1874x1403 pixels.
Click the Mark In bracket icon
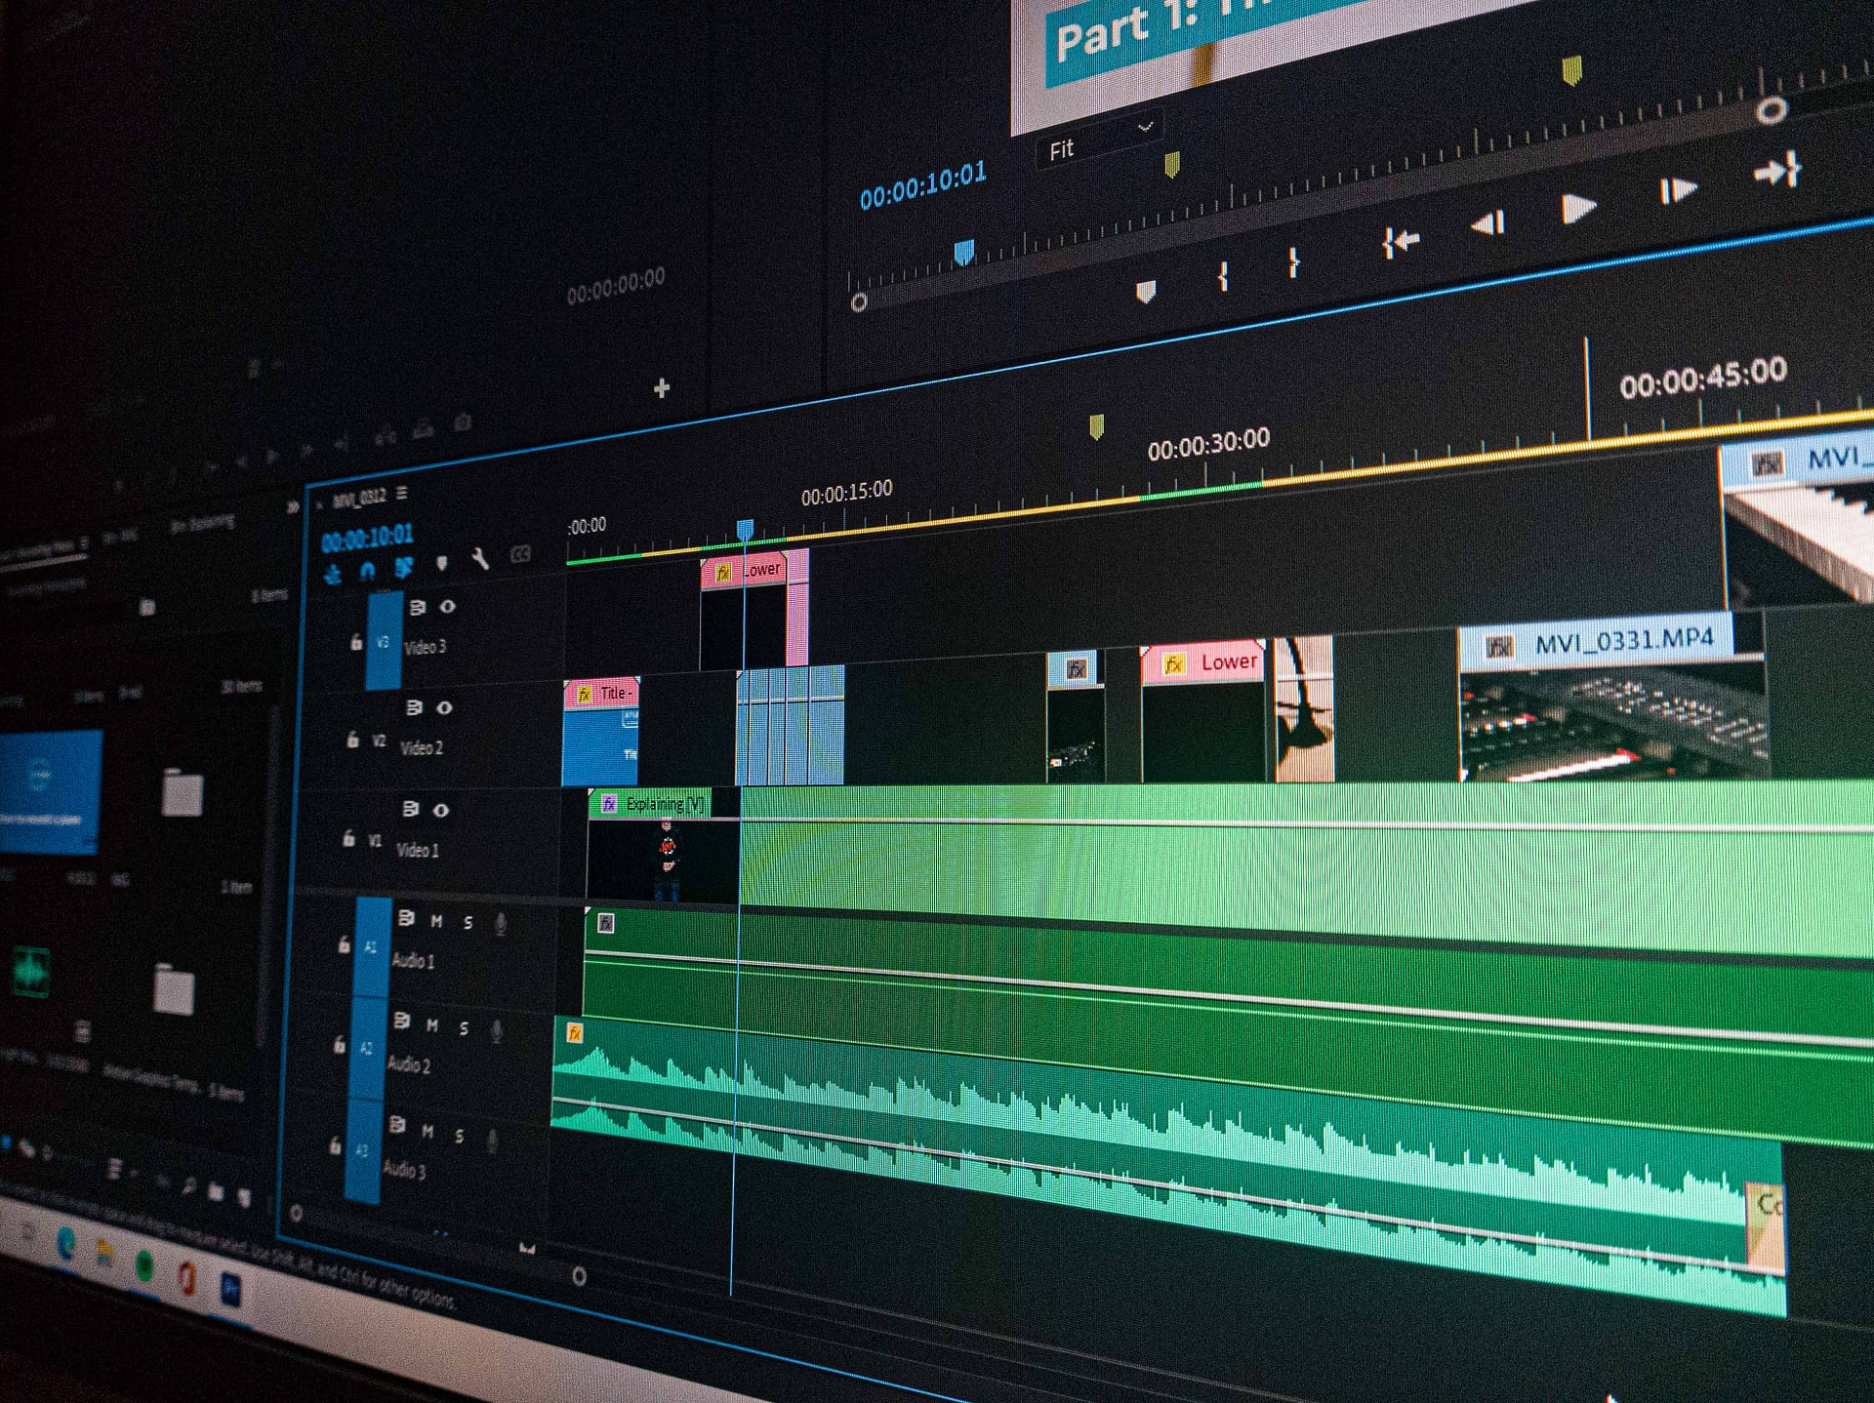point(1223,276)
